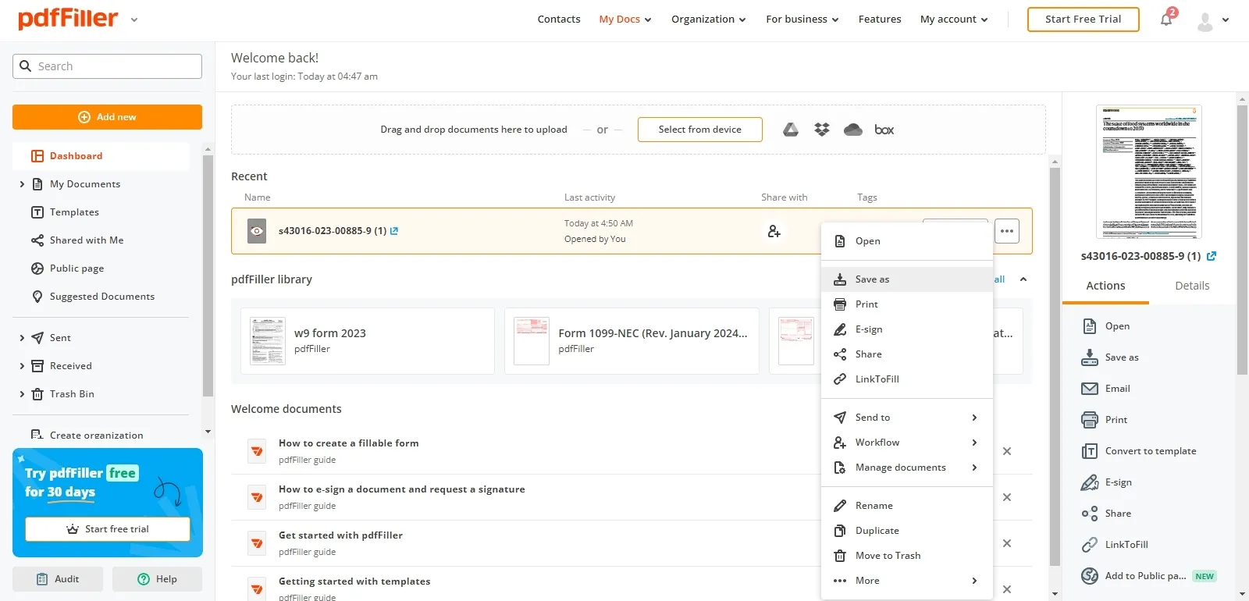
Task: Click the Google Drive upload icon
Action: 791,130
